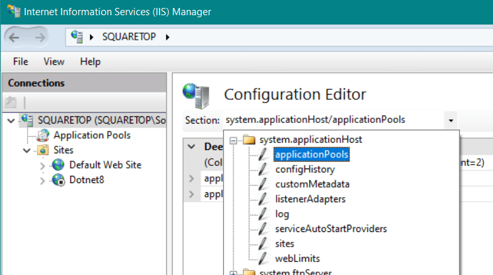Click the back navigation arrow
493x275 pixels.
tap(14, 38)
